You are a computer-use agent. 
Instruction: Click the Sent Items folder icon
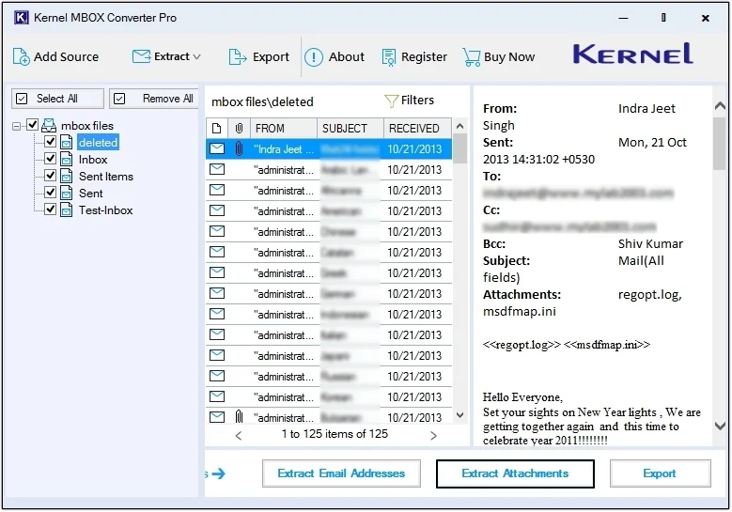click(67, 176)
